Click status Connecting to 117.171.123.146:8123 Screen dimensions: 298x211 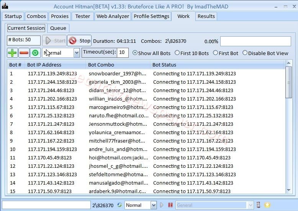[x=195, y=174]
